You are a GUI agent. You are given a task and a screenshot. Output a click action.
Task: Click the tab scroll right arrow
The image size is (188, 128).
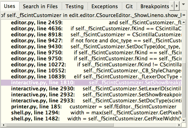point(177,6)
